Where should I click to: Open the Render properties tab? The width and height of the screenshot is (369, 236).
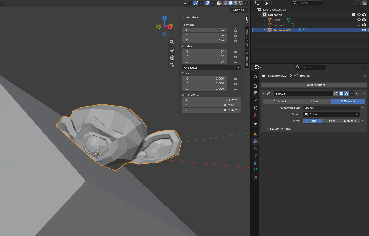[x=255, y=86]
